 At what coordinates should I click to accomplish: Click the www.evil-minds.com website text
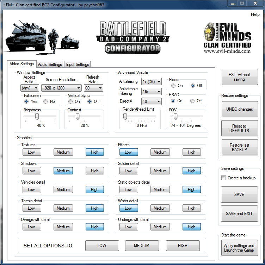[x=227, y=51]
